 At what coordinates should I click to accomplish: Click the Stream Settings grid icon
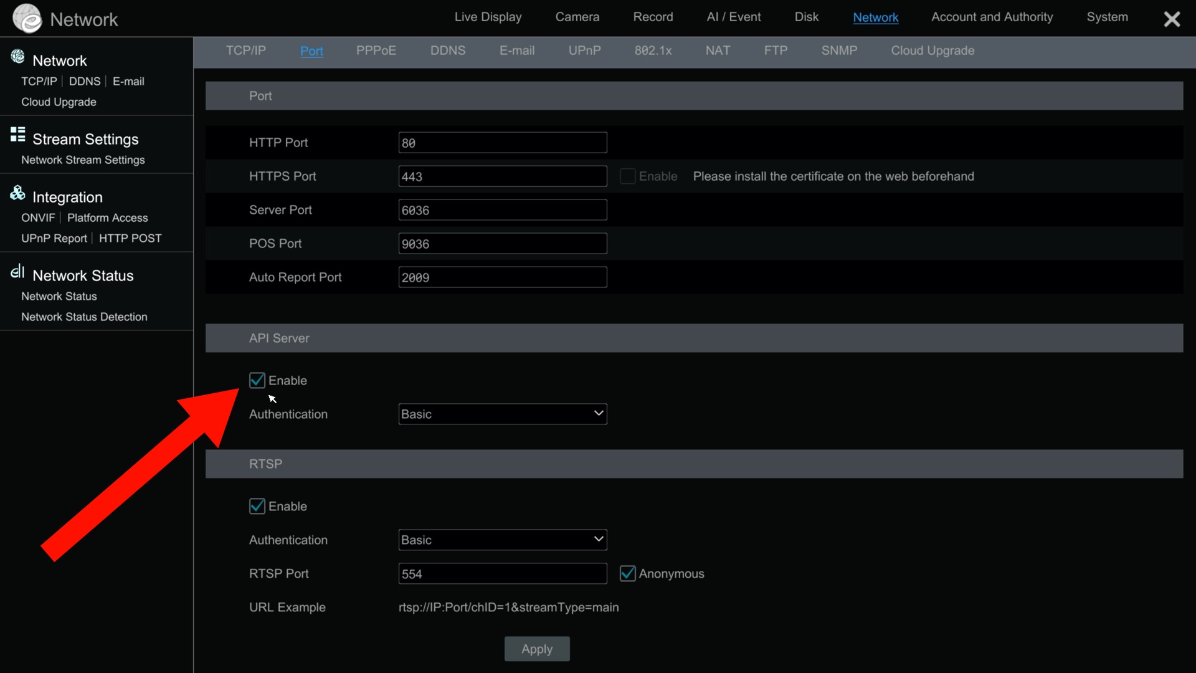[x=17, y=135]
